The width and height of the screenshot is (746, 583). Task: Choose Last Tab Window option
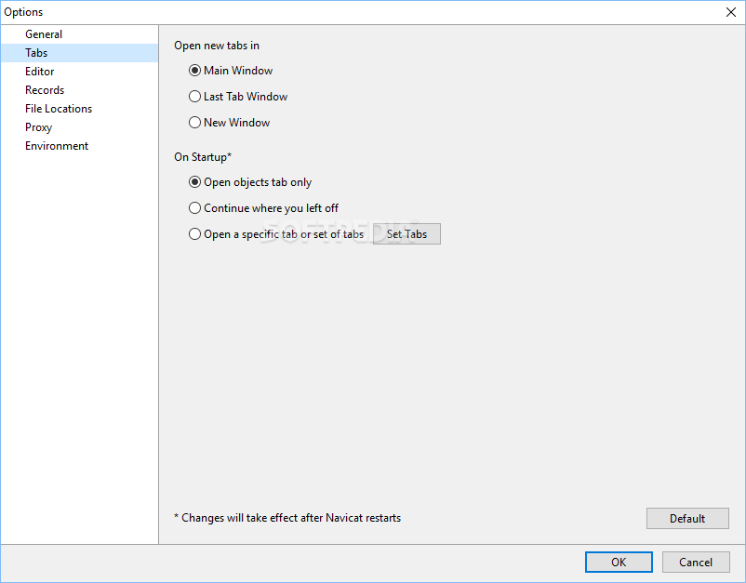click(x=194, y=97)
